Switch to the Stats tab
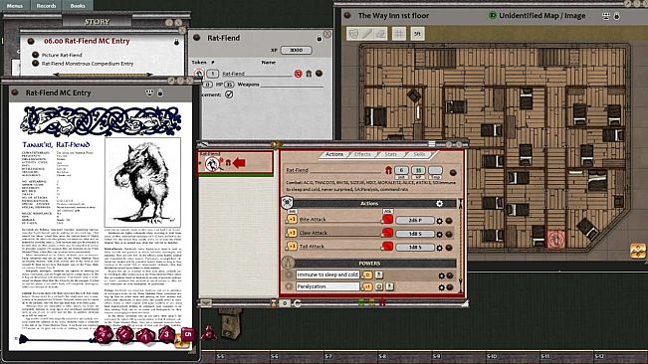The width and height of the screenshot is (648, 364). click(390, 154)
